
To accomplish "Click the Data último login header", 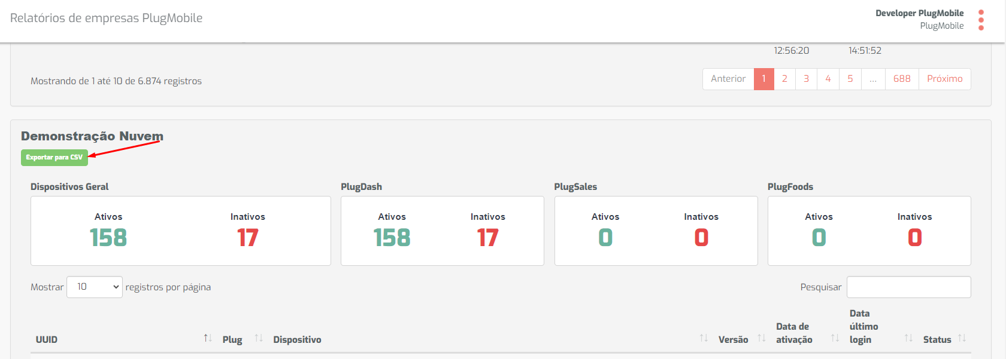I will [x=863, y=326].
